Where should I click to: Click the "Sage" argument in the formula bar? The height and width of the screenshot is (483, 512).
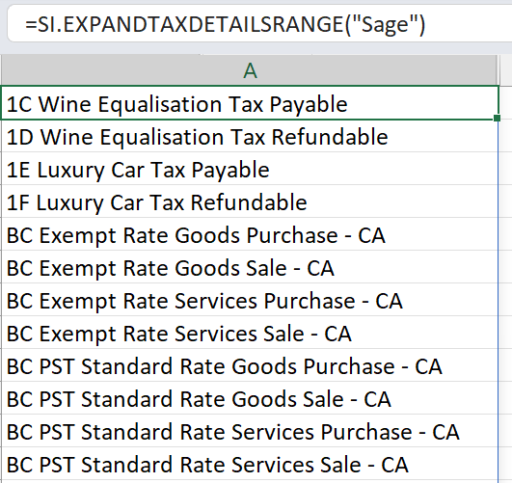(386, 25)
